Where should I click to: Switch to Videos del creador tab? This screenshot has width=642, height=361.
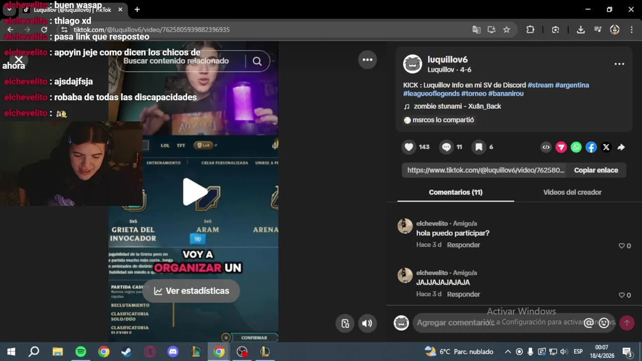(x=572, y=192)
